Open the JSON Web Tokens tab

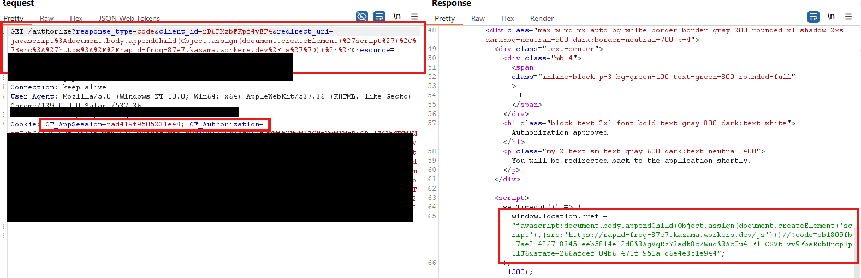pyautogui.click(x=129, y=18)
